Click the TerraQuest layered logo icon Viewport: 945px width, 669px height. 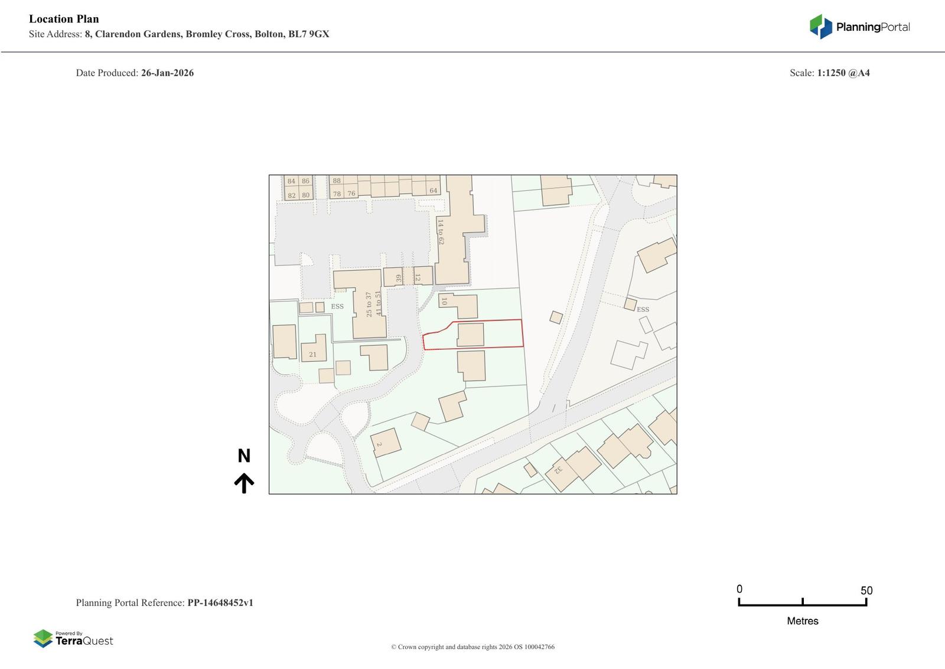tap(43, 638)
